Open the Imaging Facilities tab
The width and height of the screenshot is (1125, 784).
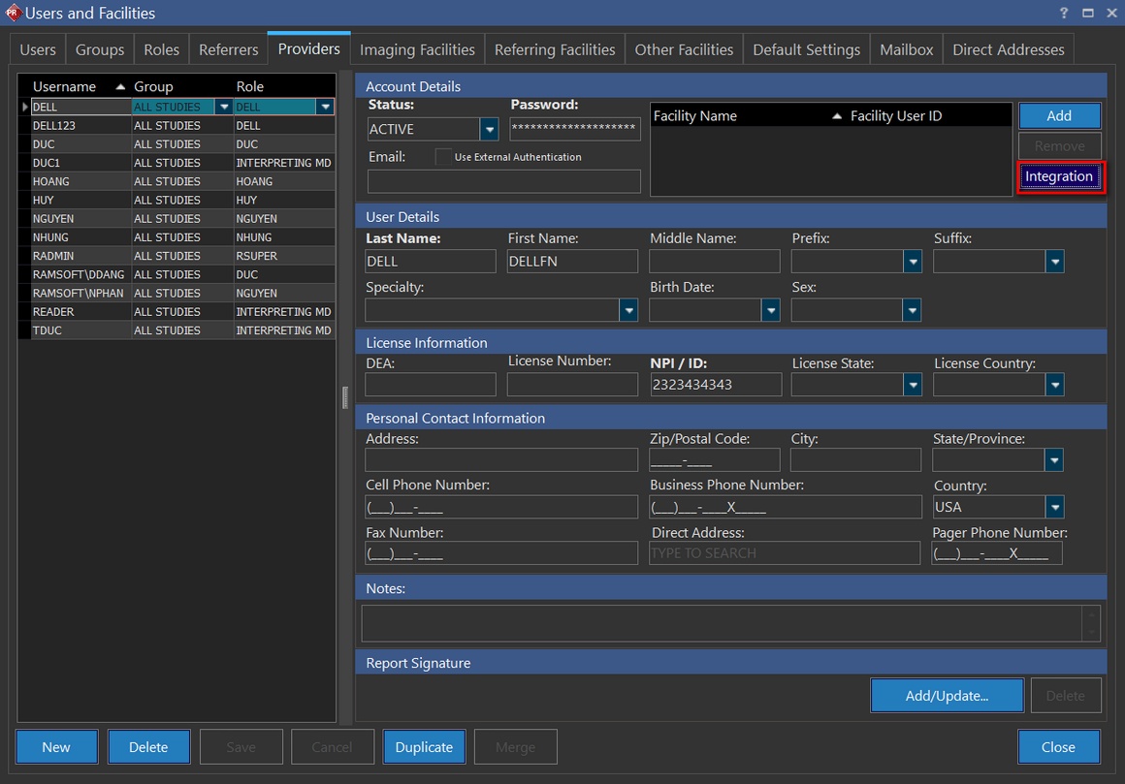pyautogui.click(x=417, y=49)
